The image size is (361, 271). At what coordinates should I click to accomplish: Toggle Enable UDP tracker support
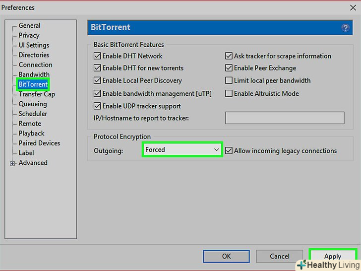click(x=97, y=106)
